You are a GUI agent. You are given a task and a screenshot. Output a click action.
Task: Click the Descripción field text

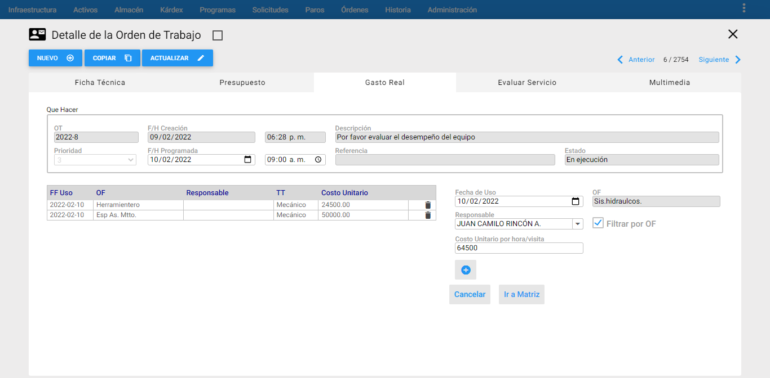(527, 137)
